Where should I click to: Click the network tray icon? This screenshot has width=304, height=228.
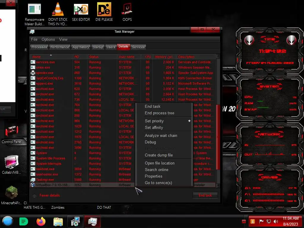[x=268, y=221]
